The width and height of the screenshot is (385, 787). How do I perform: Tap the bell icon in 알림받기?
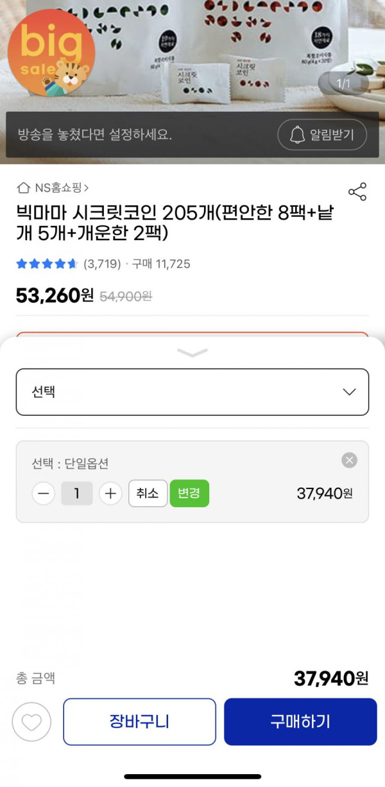click(x=297, y=135)
